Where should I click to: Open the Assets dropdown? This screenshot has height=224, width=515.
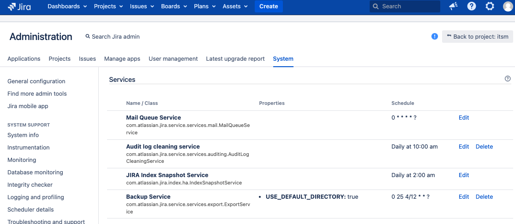pos(235,6)
